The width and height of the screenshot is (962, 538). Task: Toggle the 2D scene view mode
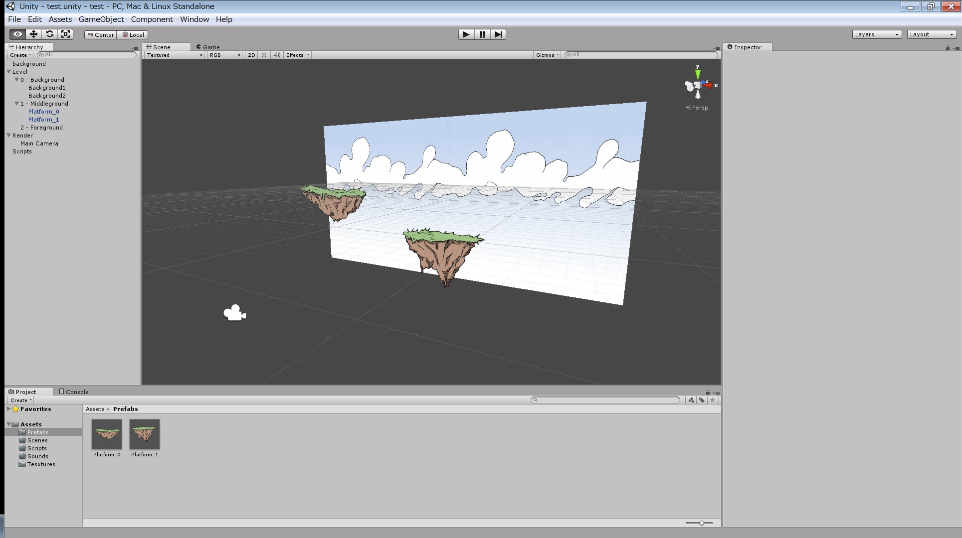tap(251, 55)
